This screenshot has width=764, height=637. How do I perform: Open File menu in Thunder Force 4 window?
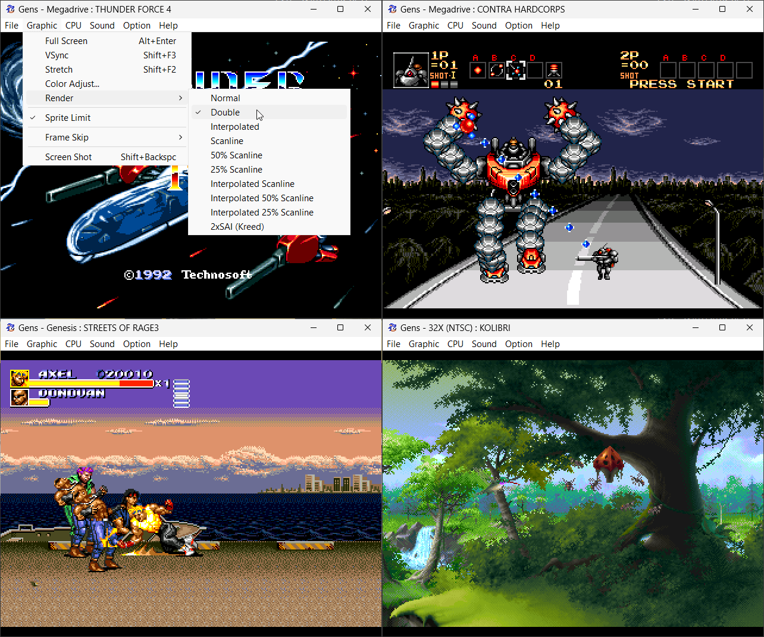pyautogui.click(x=11, y=25)
